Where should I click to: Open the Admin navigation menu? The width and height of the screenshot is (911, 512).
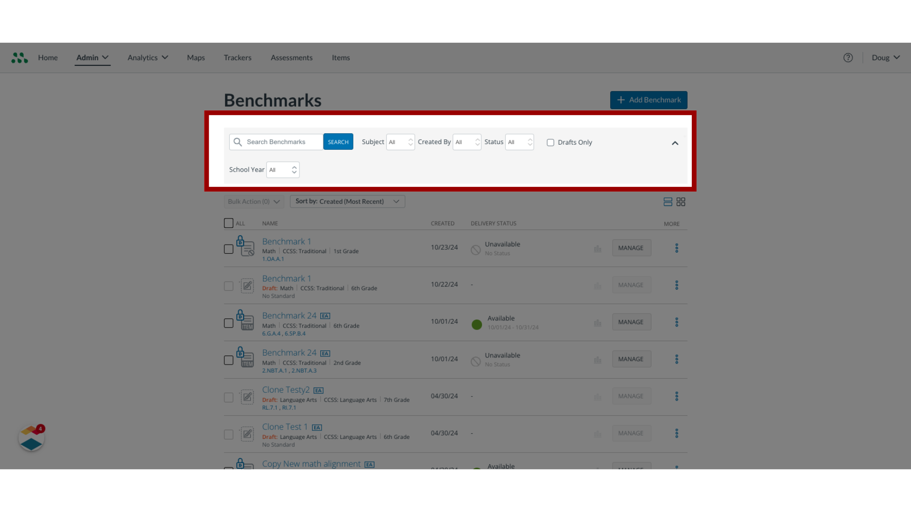92,57
